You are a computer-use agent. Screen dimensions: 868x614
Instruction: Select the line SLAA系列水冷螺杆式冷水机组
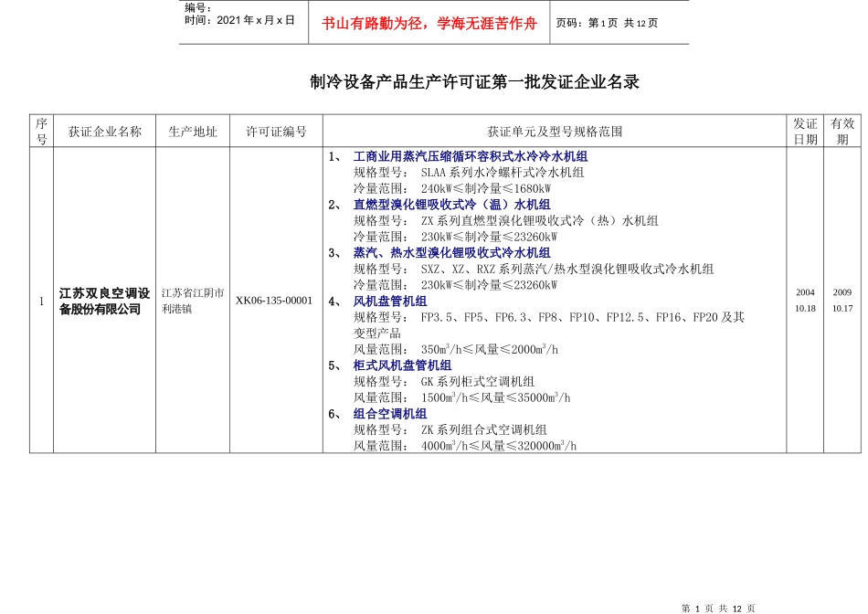coord(503,173)
